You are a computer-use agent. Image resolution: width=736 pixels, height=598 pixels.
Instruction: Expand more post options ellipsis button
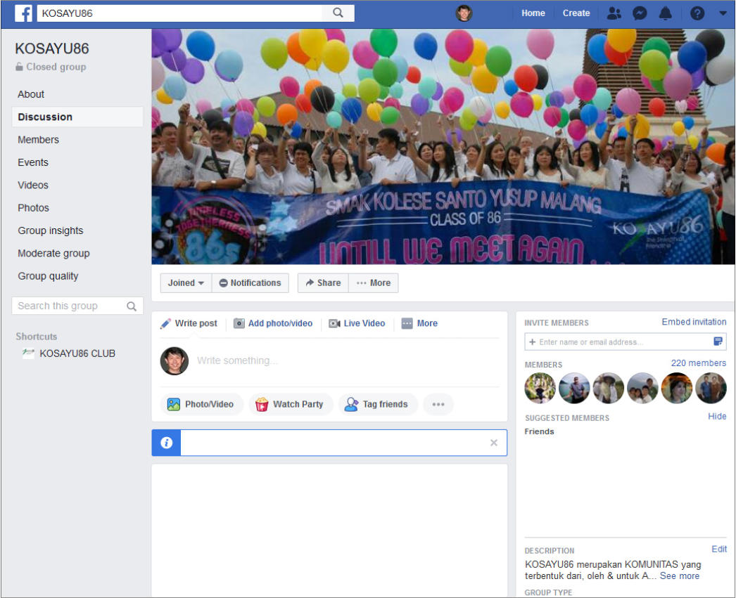tap(438, 404)
